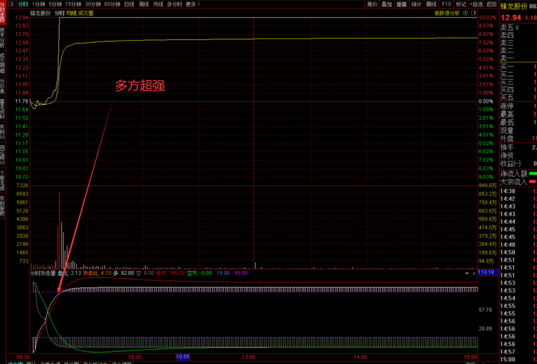Open the 画线 drawing tool
The height and width of the screenshot is (364, 537).
[431, 5]
